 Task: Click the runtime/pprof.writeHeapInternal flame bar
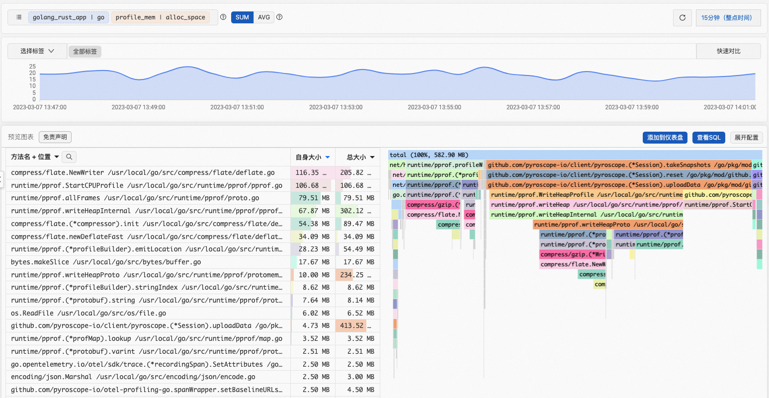pyautogui.click(x=587, y=215)
